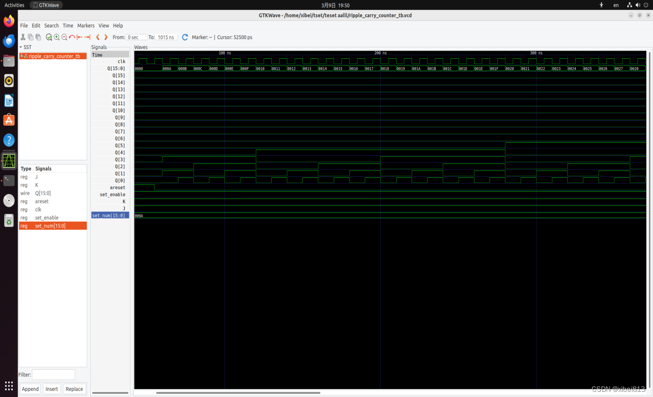Open the Edit menu
Viewport: 653px width, 397px height.
coord(36,25)
